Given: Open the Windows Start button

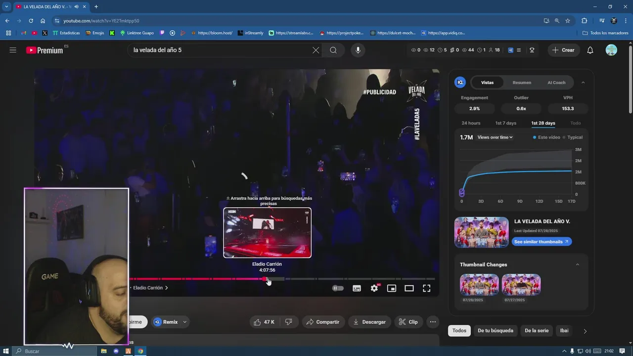Looking at the screenshot, I should (6, 351).
